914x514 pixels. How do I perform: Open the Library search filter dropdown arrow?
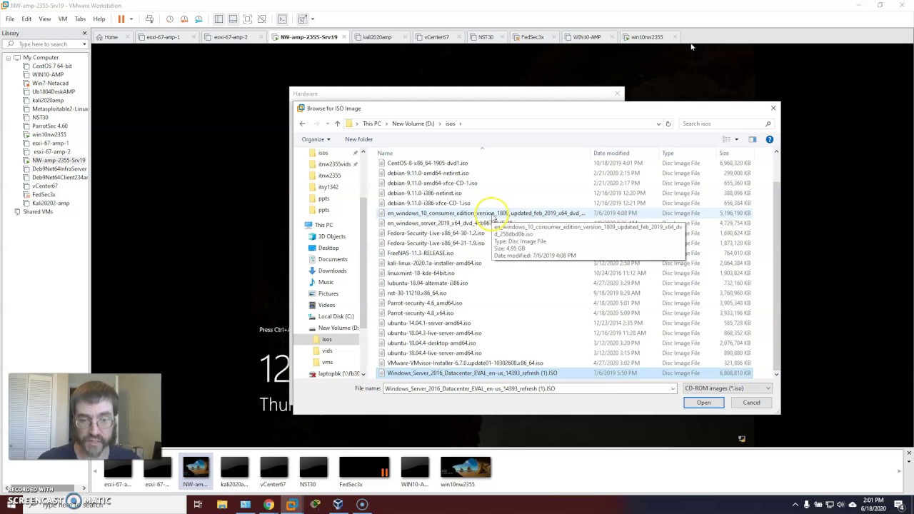click(84, 44)
